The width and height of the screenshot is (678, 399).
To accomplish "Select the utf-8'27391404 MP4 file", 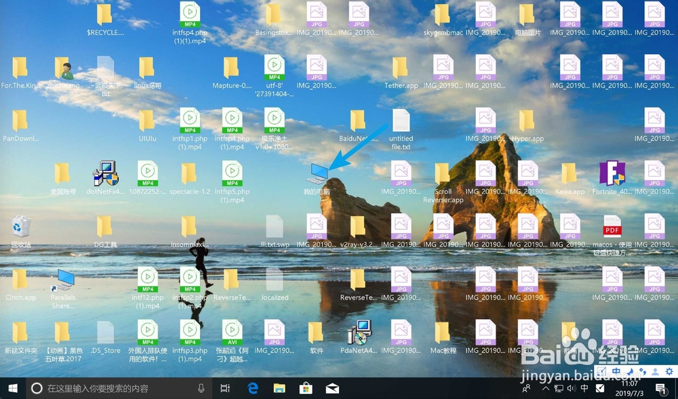I will [x=275, y=77].
